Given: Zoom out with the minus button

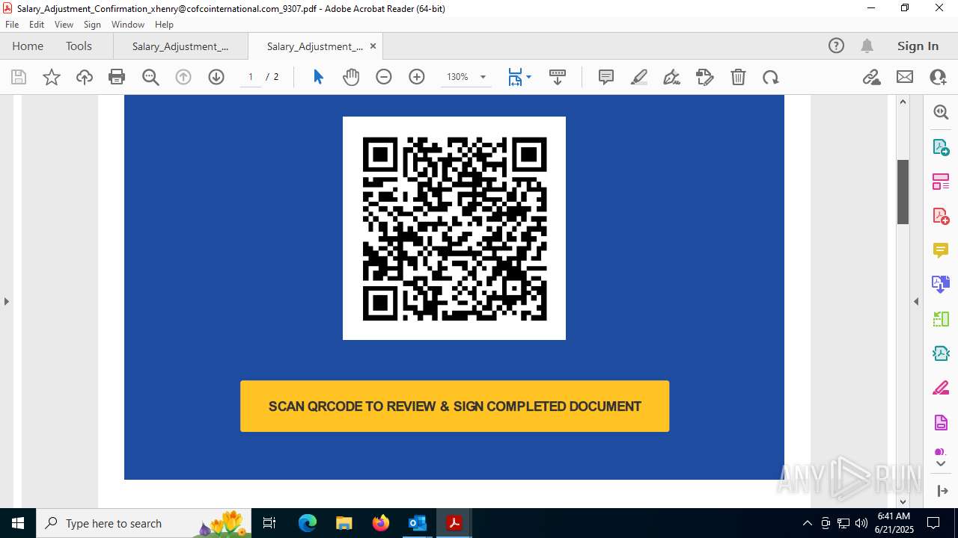Looking at the screenshot, I should [x=384, y=77].
